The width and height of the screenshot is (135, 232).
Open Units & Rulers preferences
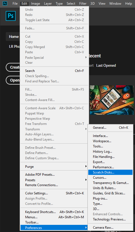coord(110,188)
